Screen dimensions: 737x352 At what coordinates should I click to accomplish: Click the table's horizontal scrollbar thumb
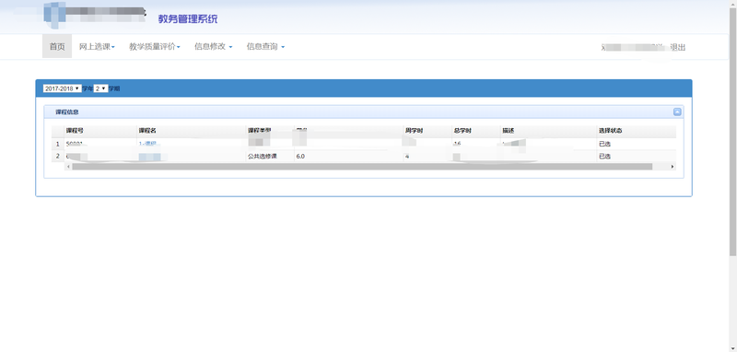[362, 167]
